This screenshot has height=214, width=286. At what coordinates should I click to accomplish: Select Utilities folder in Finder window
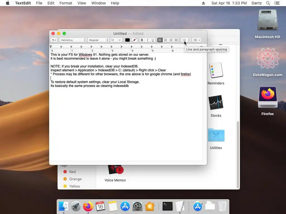click(x=216, y=135)
